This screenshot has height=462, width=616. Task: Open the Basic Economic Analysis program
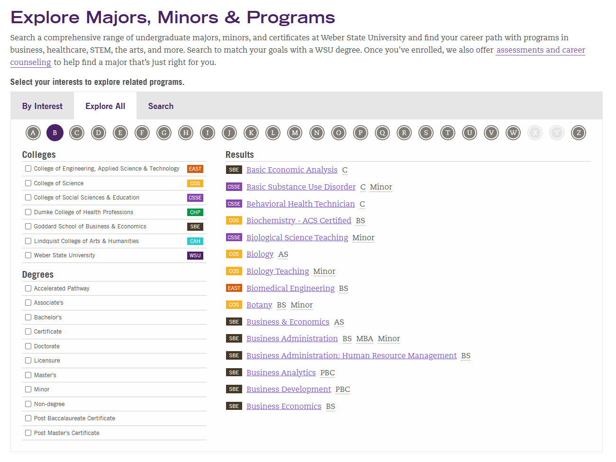point(292,170)
